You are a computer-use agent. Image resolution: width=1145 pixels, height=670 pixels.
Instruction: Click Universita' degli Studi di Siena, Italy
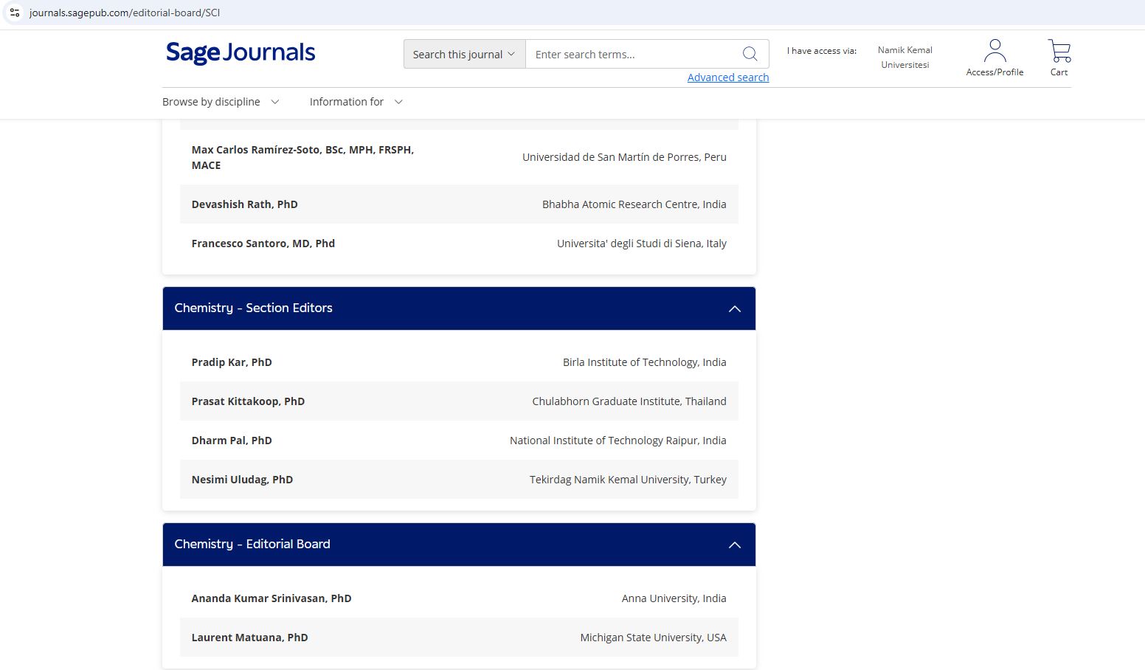[641, 244]
